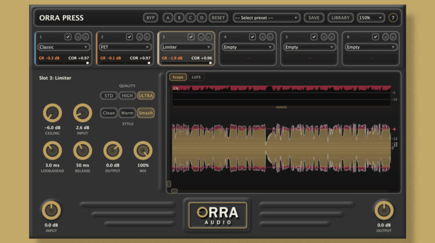The width and height of the screenshot is (435, 243).
Task: Click slot 3 GR -1.9 dB readout
Action: 172,58
